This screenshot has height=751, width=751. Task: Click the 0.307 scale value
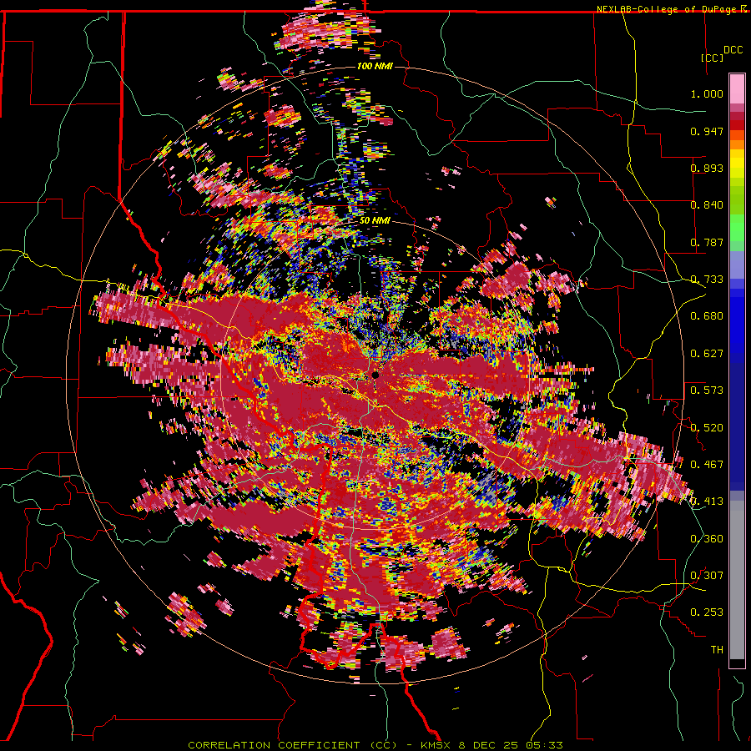707,576
